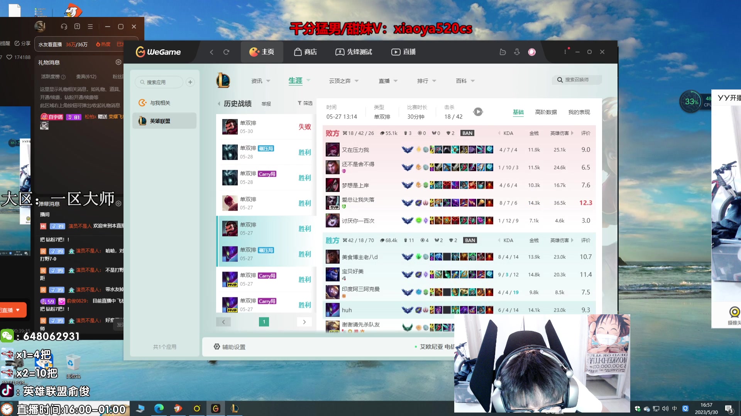Screen dimensions: 741x416
Task: Open WeGame user avatar menu
Action: point(532,52)
